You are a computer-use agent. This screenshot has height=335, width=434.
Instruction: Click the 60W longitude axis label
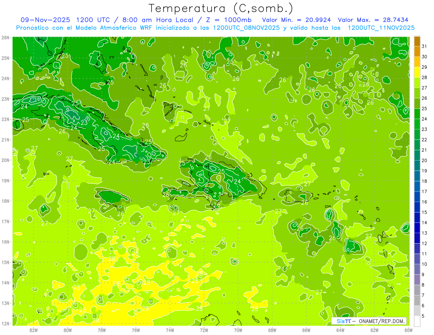[x=409, y=330]
